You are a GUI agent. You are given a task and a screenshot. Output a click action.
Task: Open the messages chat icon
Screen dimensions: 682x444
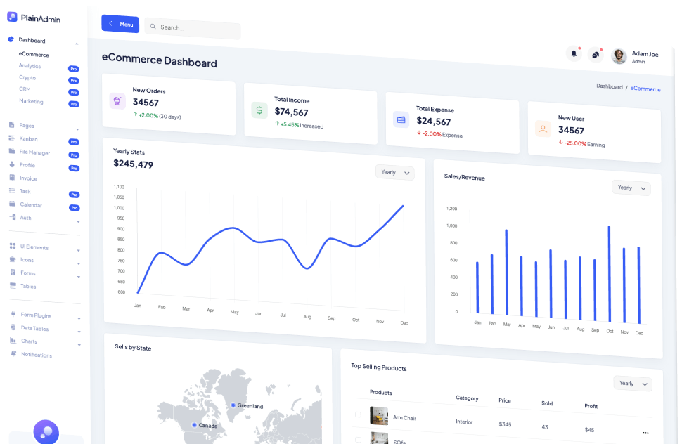595,54
